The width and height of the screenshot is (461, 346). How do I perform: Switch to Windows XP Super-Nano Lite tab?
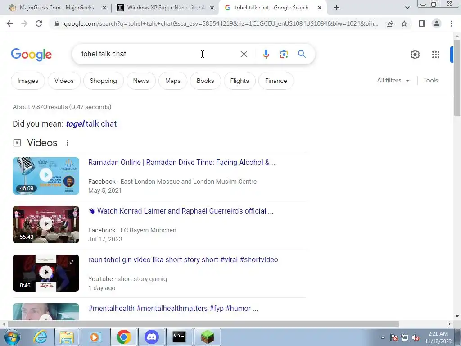166,8
